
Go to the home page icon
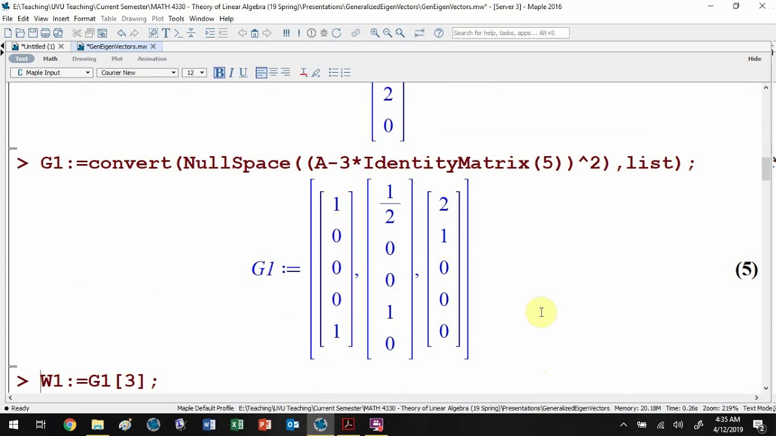[255, 33]
